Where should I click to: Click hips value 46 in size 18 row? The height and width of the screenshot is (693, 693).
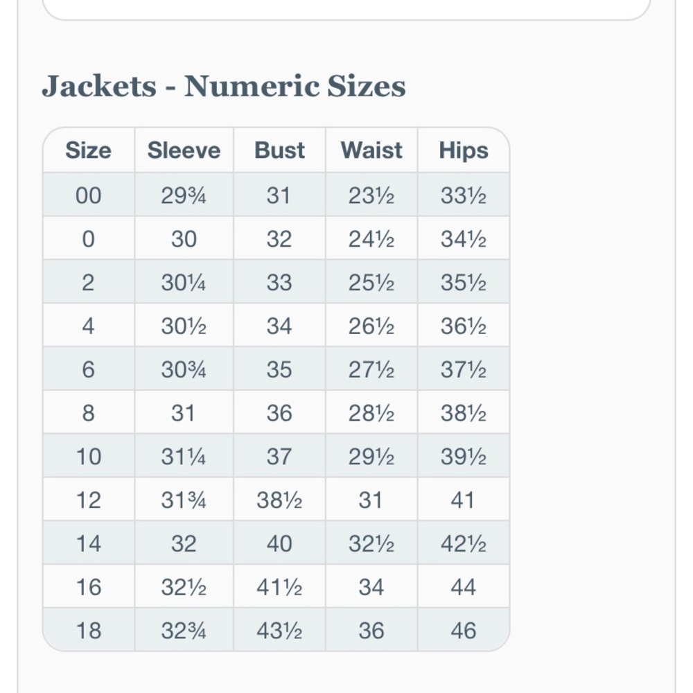tap(463, 631)
